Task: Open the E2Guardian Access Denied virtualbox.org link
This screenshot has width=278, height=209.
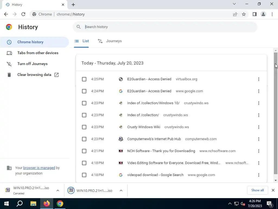Action: pyautogui.click(x=149, y=79)
